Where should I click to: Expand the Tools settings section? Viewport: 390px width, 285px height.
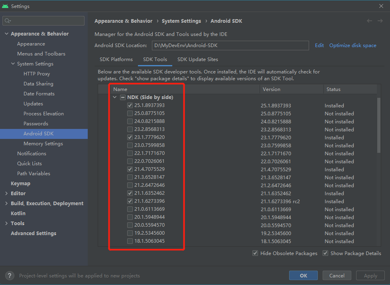pyautogui.click(x=6, y=224)
